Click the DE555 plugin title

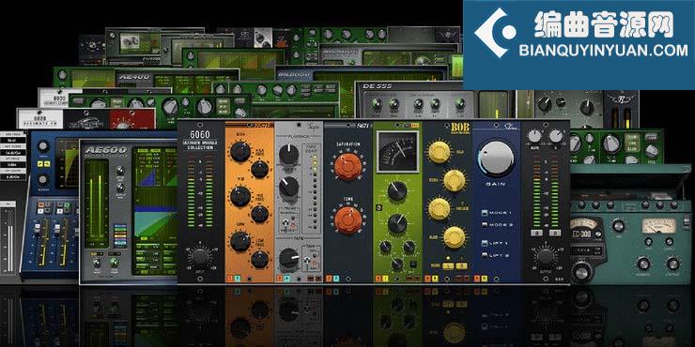377,86
